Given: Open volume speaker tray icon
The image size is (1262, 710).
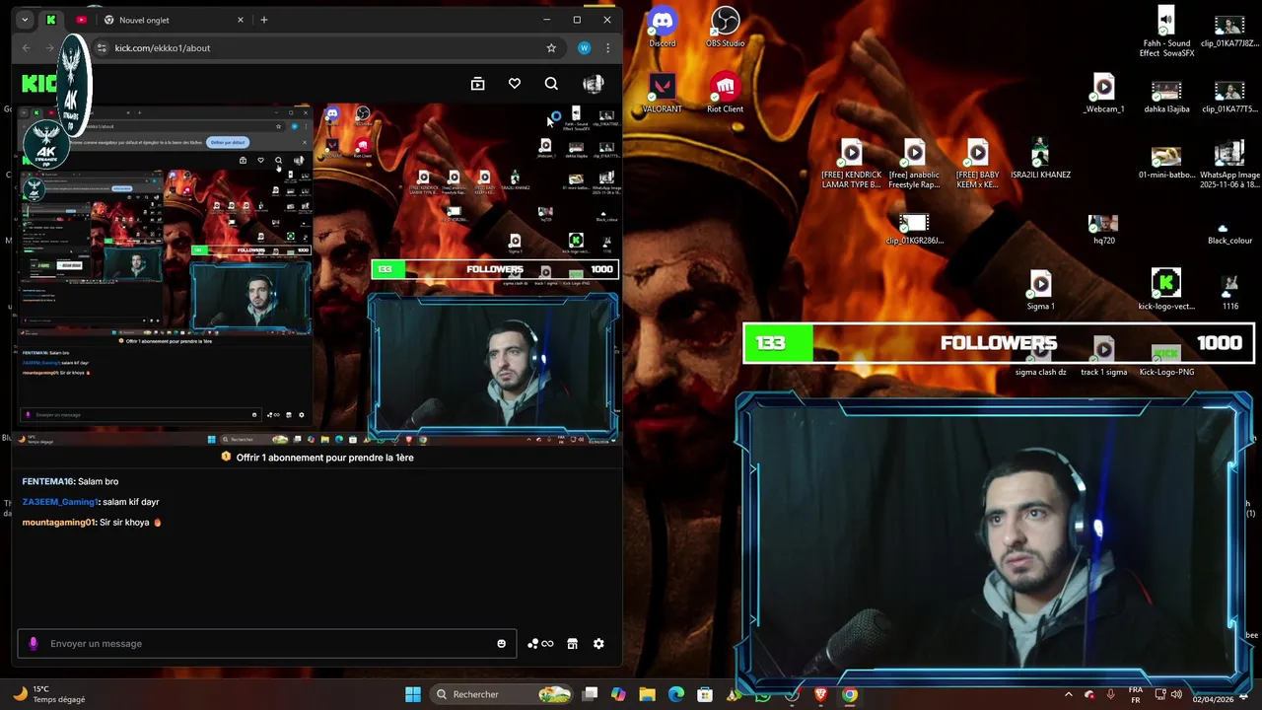Looking at the screenshot, I should [x=1177, y=694].
